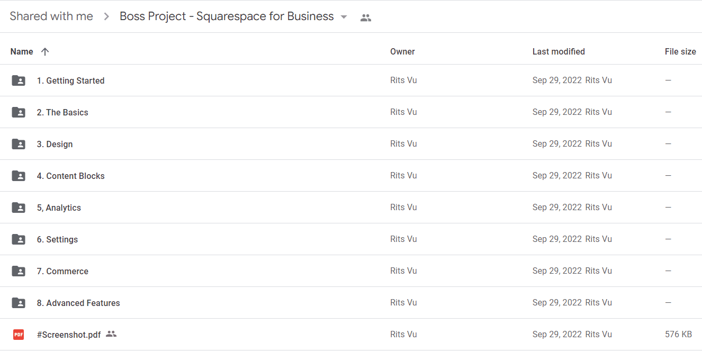Click the folder icon beside 2. The Basics
The image size is (702, 351).
[x=19, y=112]
